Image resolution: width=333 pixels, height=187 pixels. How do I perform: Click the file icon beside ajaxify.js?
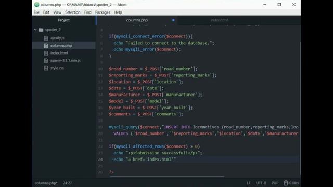pyautogui.click(x=46, y=38)
